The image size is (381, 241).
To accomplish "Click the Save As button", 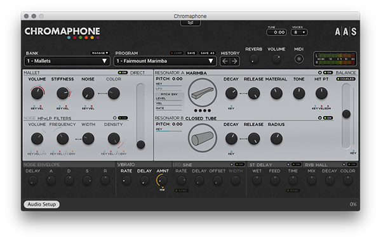I will pyautogui.click(x=208, y=53).
